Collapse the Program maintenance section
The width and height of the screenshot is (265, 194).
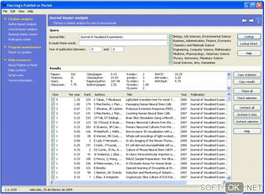[5, 47]
